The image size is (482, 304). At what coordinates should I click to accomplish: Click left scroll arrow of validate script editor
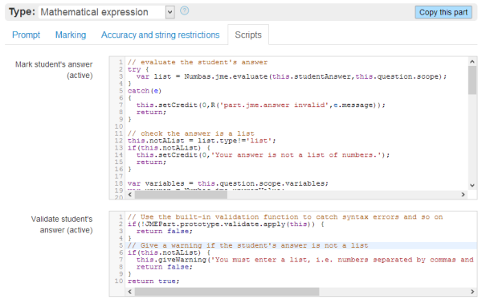point(129,291)
